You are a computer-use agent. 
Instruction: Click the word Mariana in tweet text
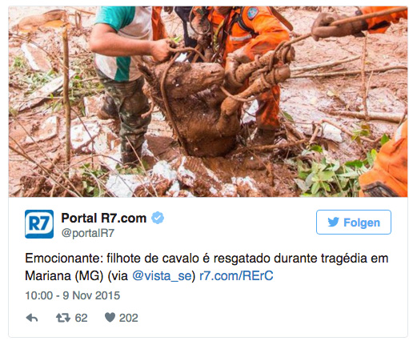[48, 275]
